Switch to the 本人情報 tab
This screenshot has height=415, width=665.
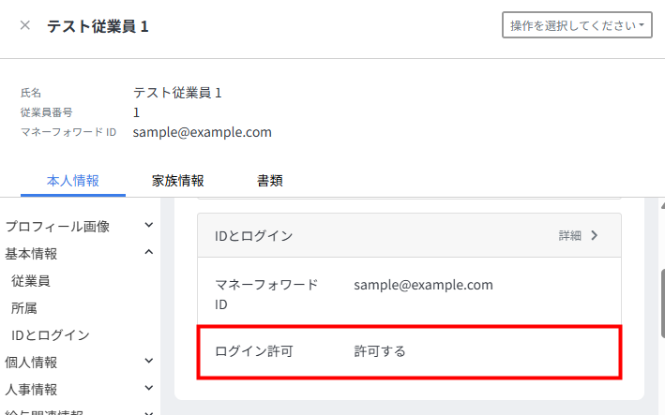(x=72, y=181)
